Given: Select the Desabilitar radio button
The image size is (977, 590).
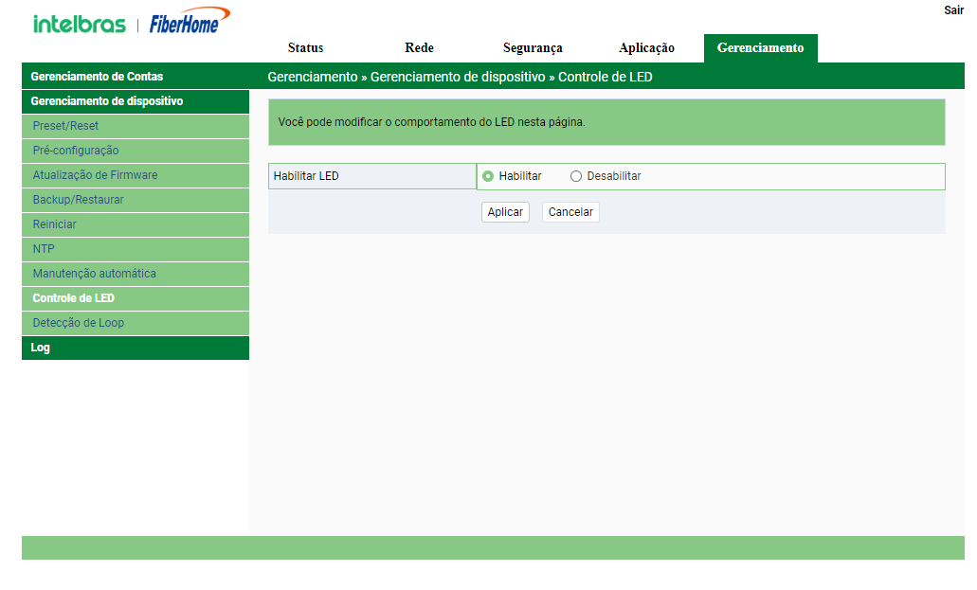Looking at the screenshot, I should [576, 176].
